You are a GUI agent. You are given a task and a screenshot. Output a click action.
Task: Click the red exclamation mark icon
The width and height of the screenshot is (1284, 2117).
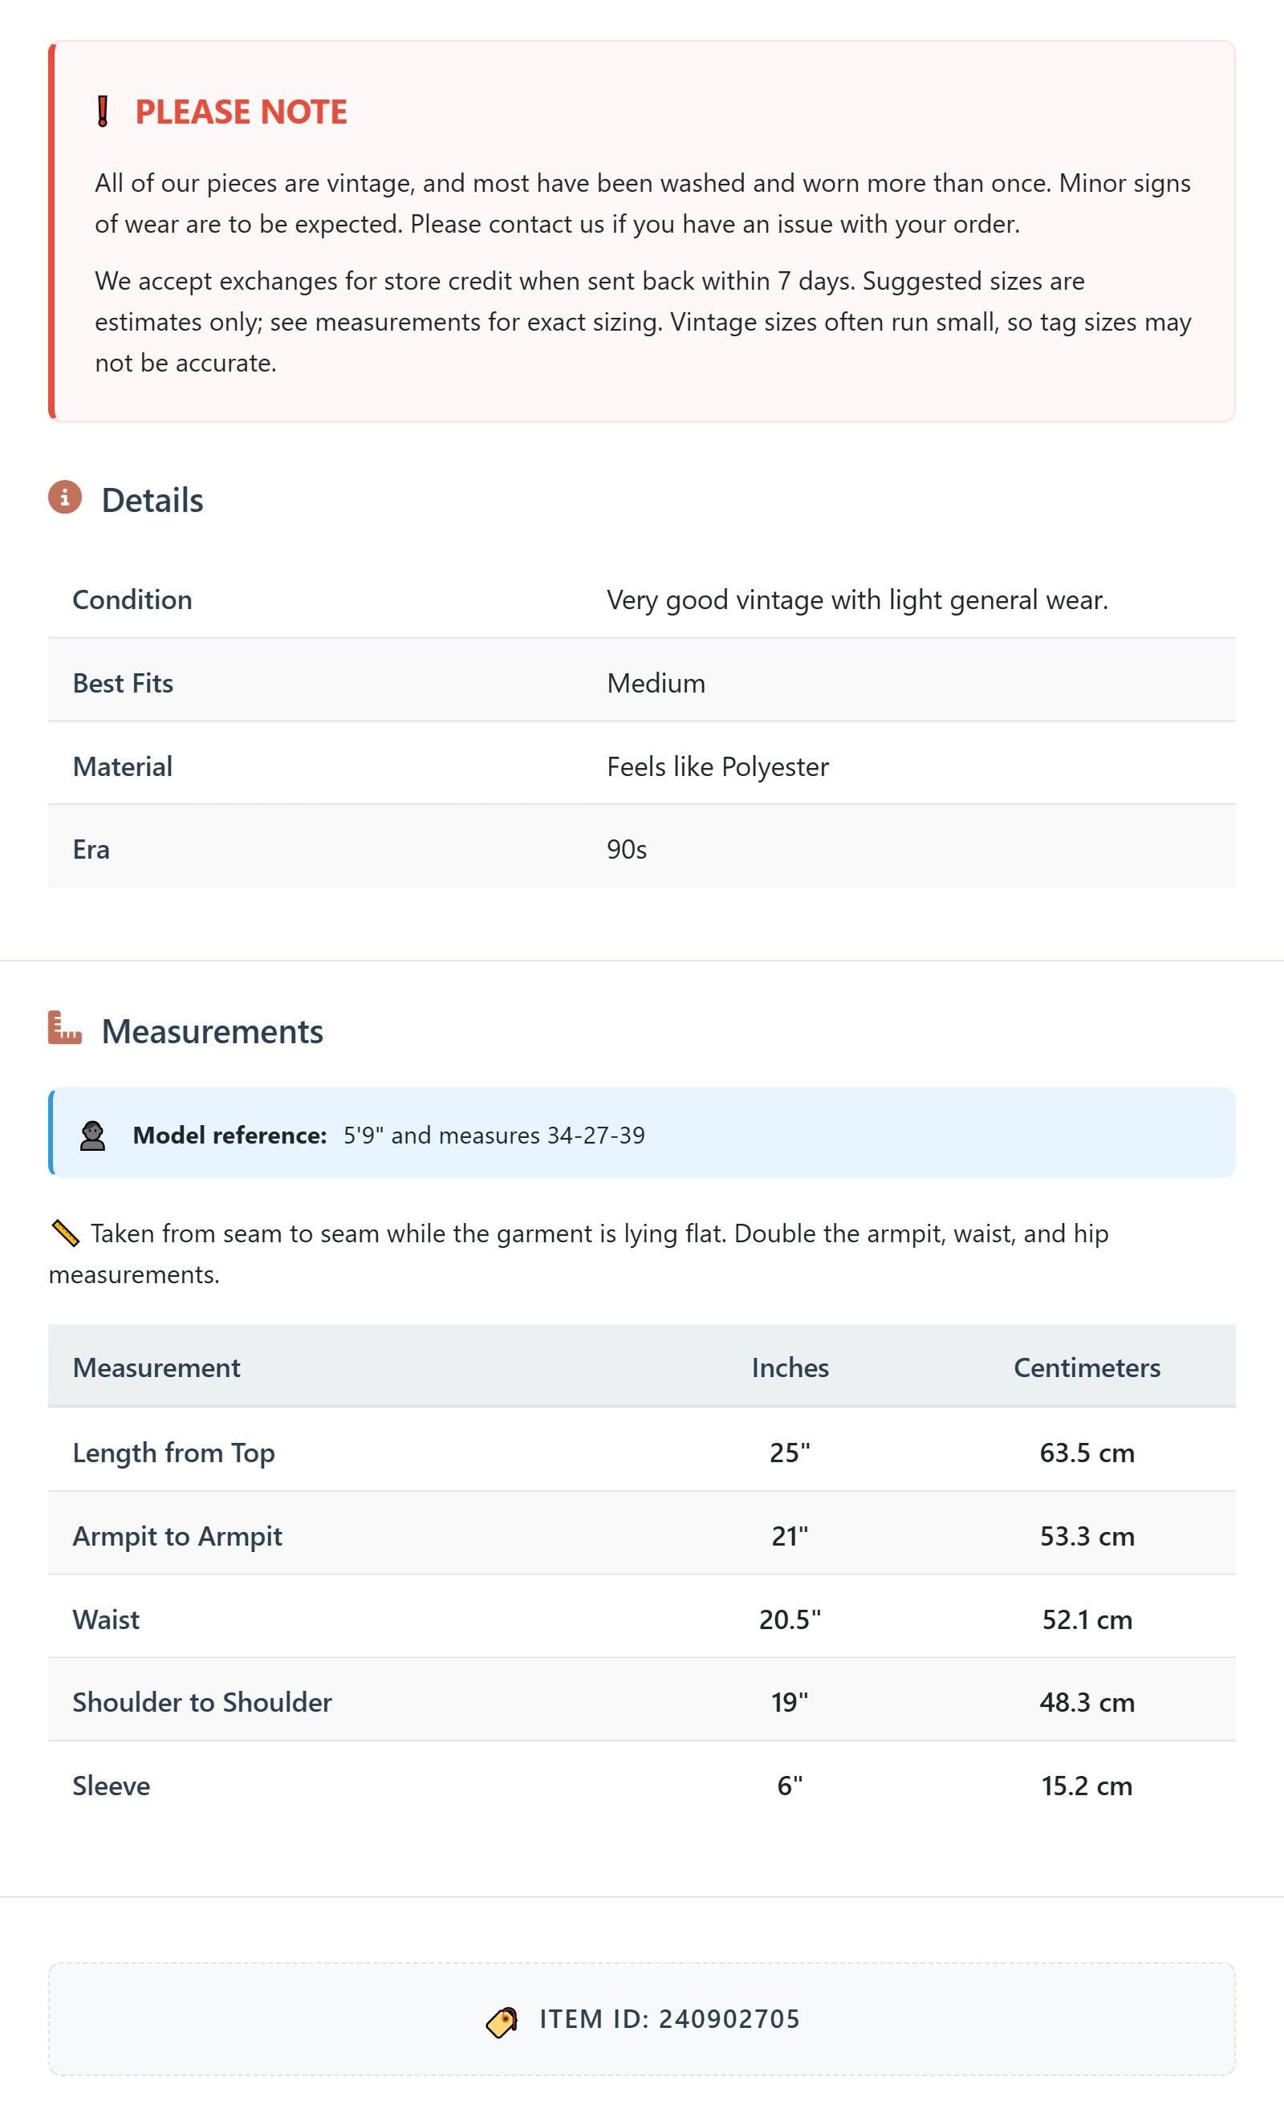(x=102, y=112)
